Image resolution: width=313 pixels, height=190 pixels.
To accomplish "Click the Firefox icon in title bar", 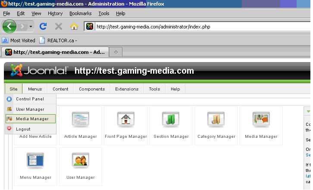I will [4, 3].
